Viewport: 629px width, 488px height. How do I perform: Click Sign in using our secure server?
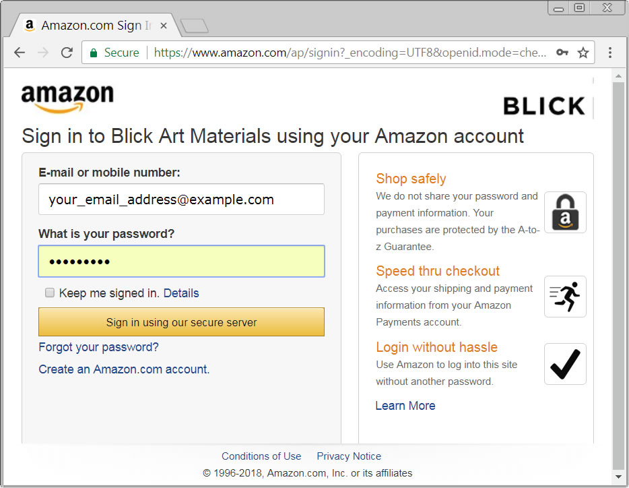(x=181, y=322)
